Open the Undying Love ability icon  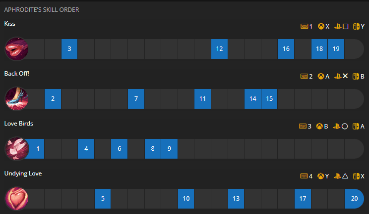[16, 199]
